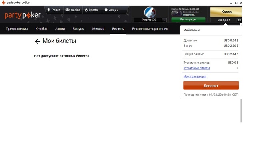Click the Мой баланс panel heading
Screen dimensions: 280x158
tap(192, 30)
